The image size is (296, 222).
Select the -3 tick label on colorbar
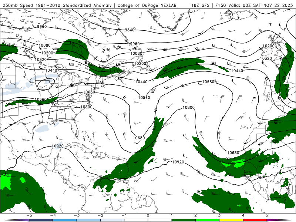pos(77,215)
